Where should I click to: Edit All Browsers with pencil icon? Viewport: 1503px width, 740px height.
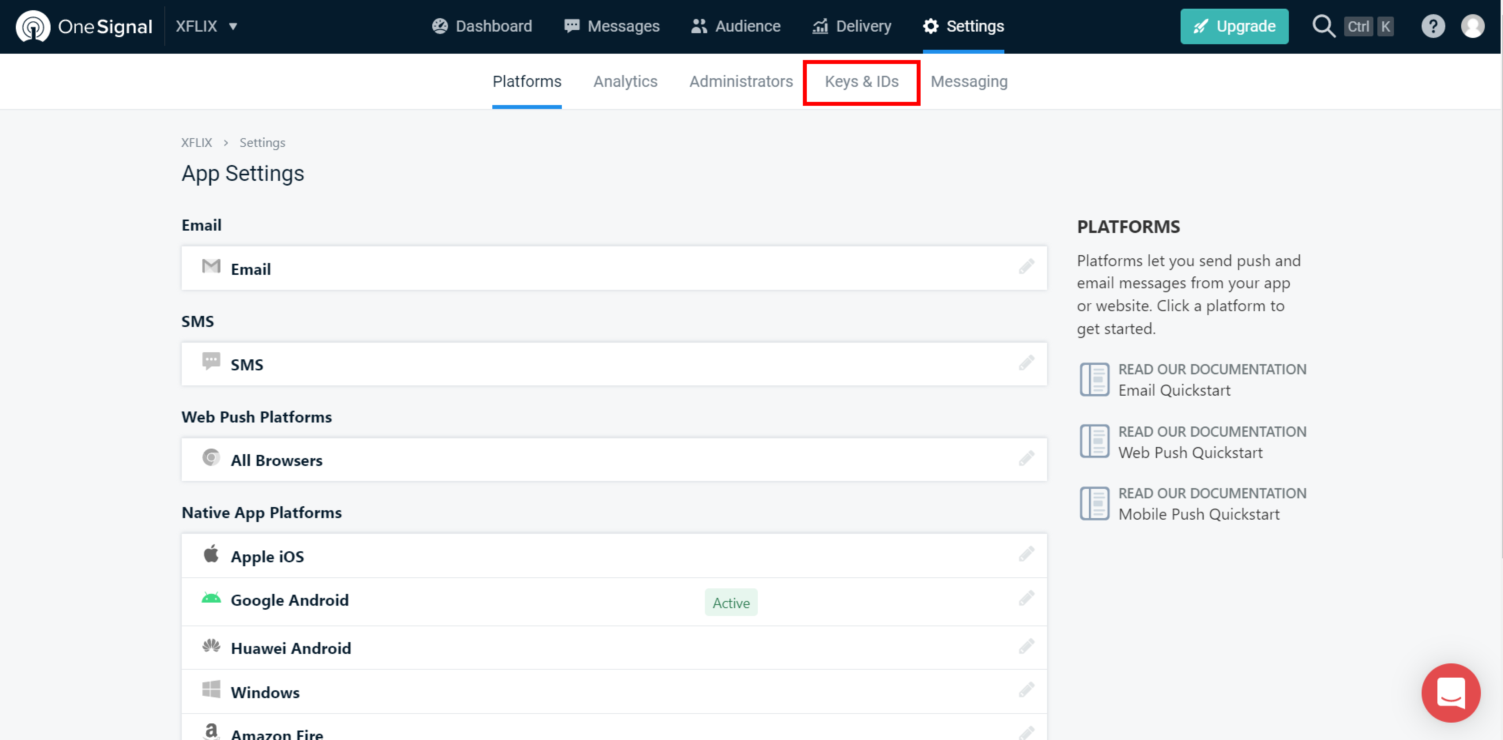1026,459
